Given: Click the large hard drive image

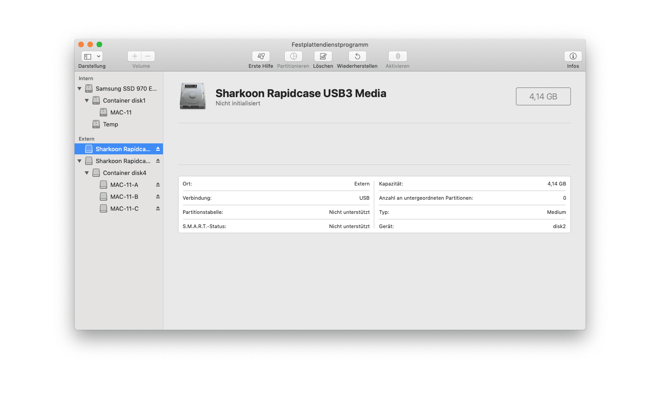Looking at the screenshot, I should point(193,96).
